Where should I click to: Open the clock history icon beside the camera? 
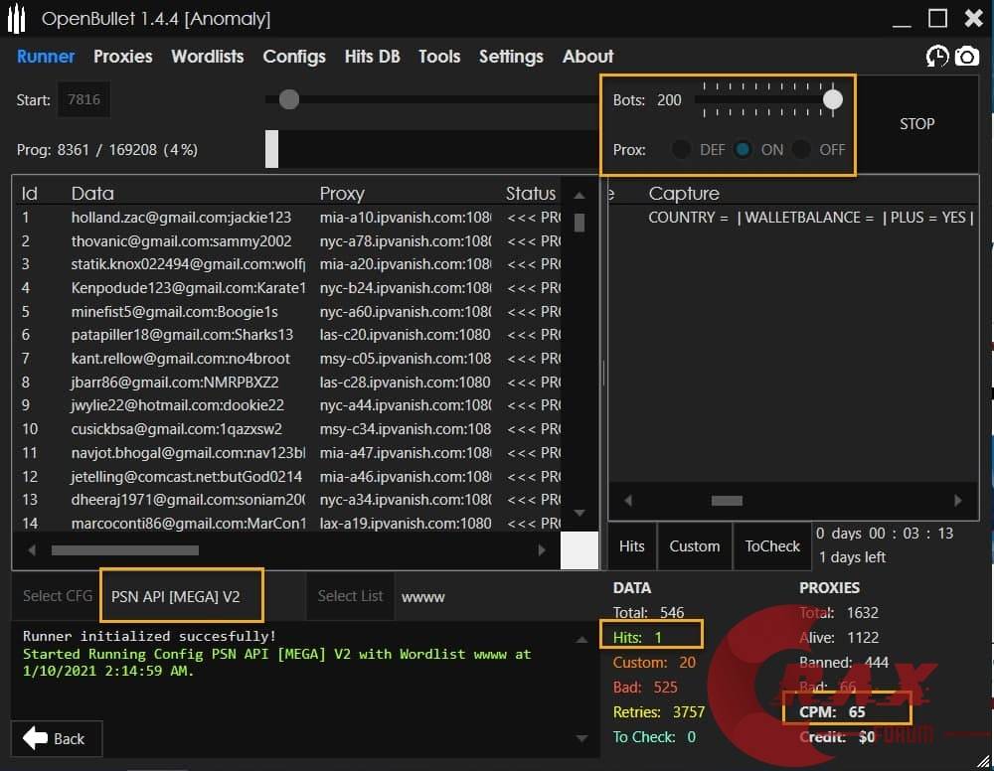point(937,57)
